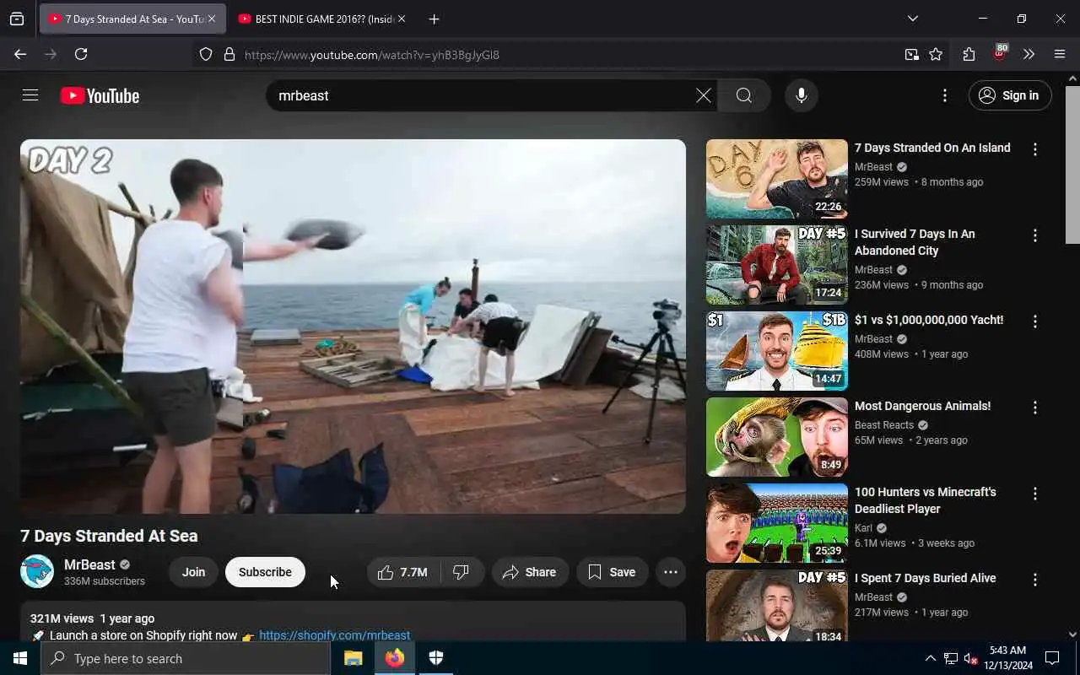Open I Spent 7 Days Buried Alive title
Viewport: 1080px width, 675px height.
(x=925, y=578)
